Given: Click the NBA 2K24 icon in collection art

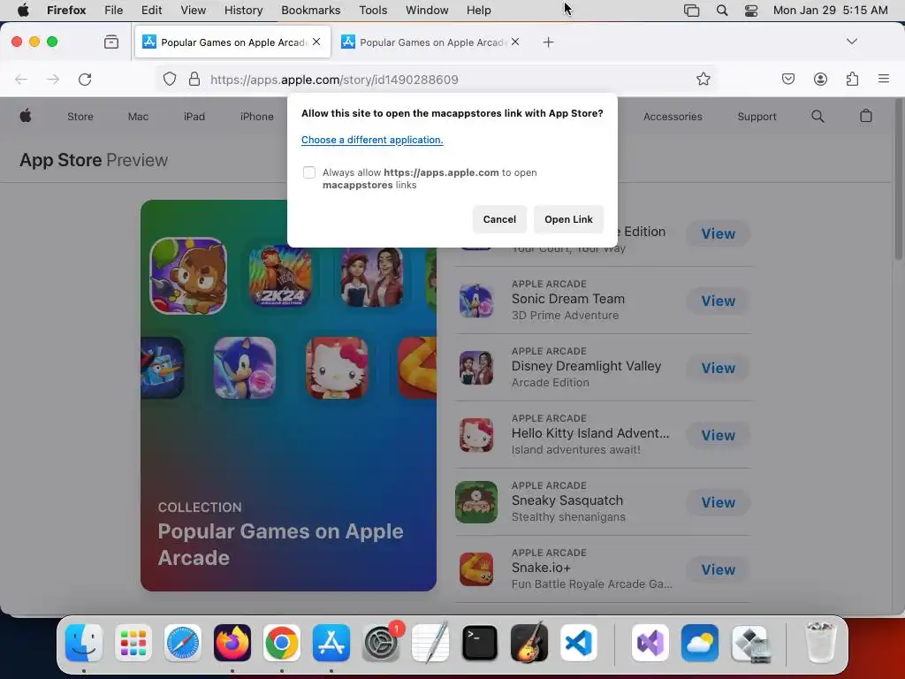Looking at the screenshot, I should (280, 276).
